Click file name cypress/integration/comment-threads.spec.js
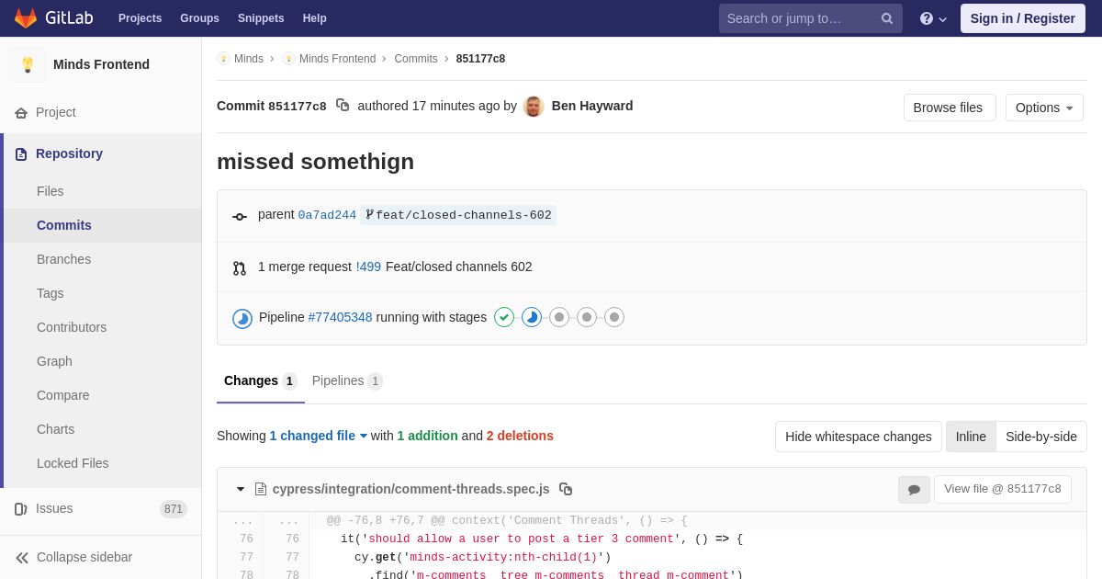Viewport: 1102px width, 579px height. [x=410, y=489]
